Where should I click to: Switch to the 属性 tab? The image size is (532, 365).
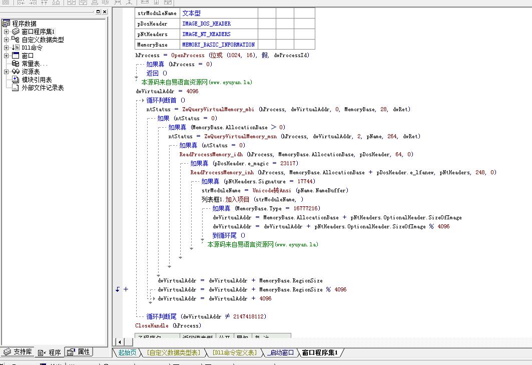point(79,352)
